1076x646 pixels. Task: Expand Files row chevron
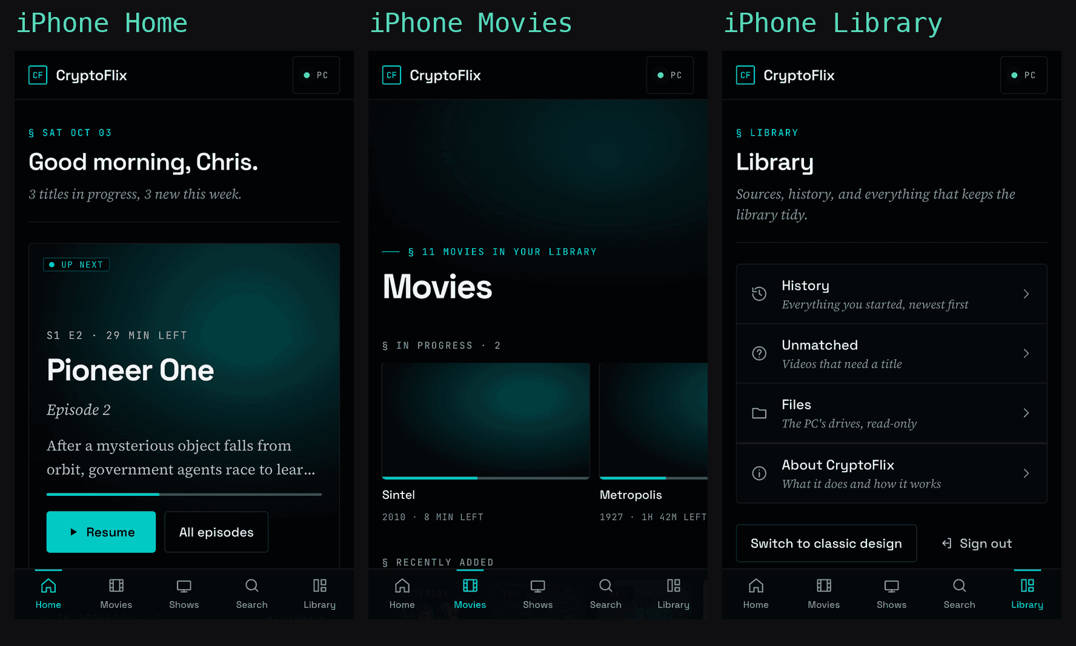point(1026,413)
